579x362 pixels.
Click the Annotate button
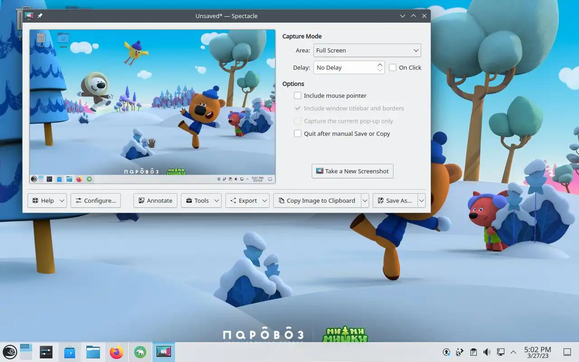(155, 200)
